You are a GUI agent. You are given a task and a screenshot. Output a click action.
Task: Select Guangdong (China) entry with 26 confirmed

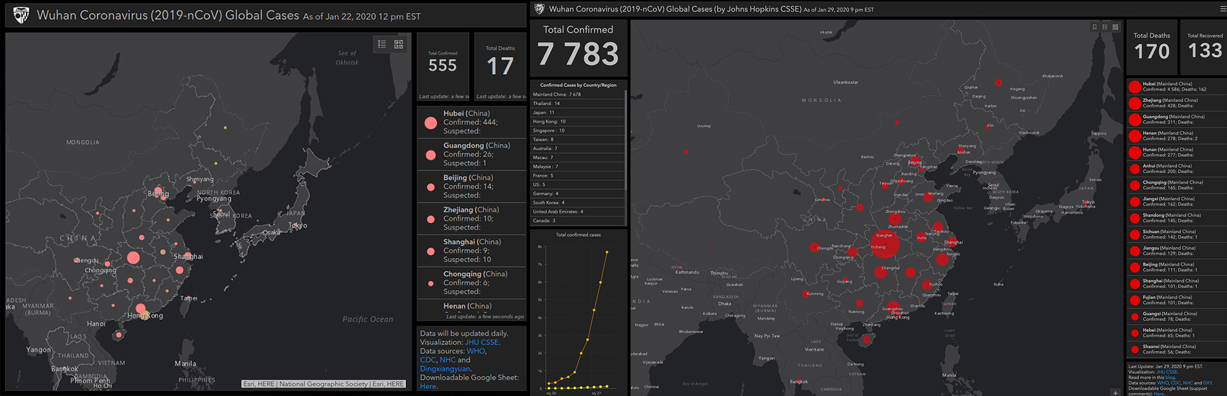[471, 154]
